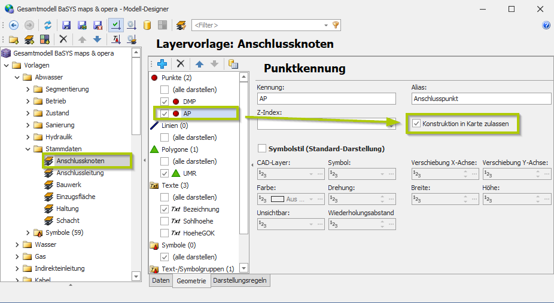The width and height of the screenshot is (554, 303).
Task: Expand the Segmentierung folder
Action: [x=28, y=89]
